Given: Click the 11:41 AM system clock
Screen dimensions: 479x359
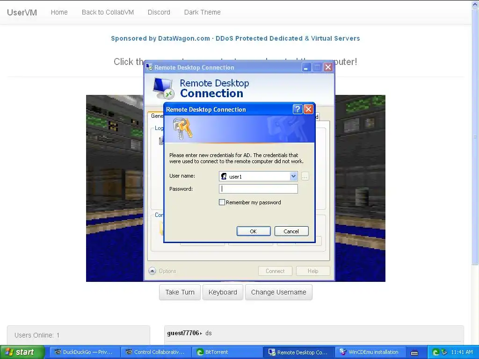Looking at the screenshot, I should click(462, 352).
